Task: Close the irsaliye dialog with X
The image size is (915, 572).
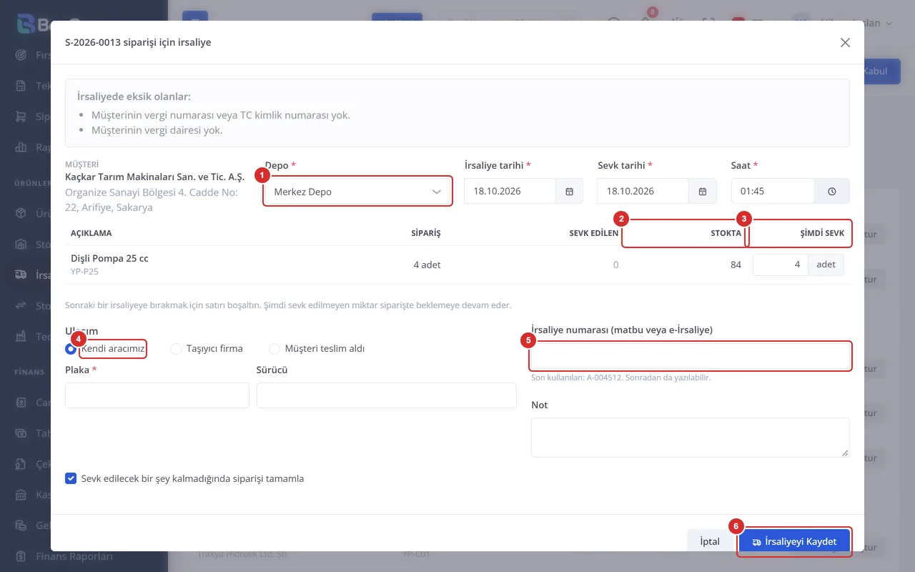Action: pos(845,42)
